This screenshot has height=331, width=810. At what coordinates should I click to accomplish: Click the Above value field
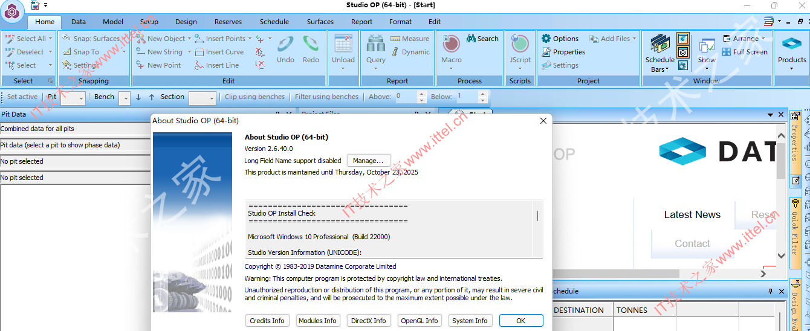tap(406, 97)
